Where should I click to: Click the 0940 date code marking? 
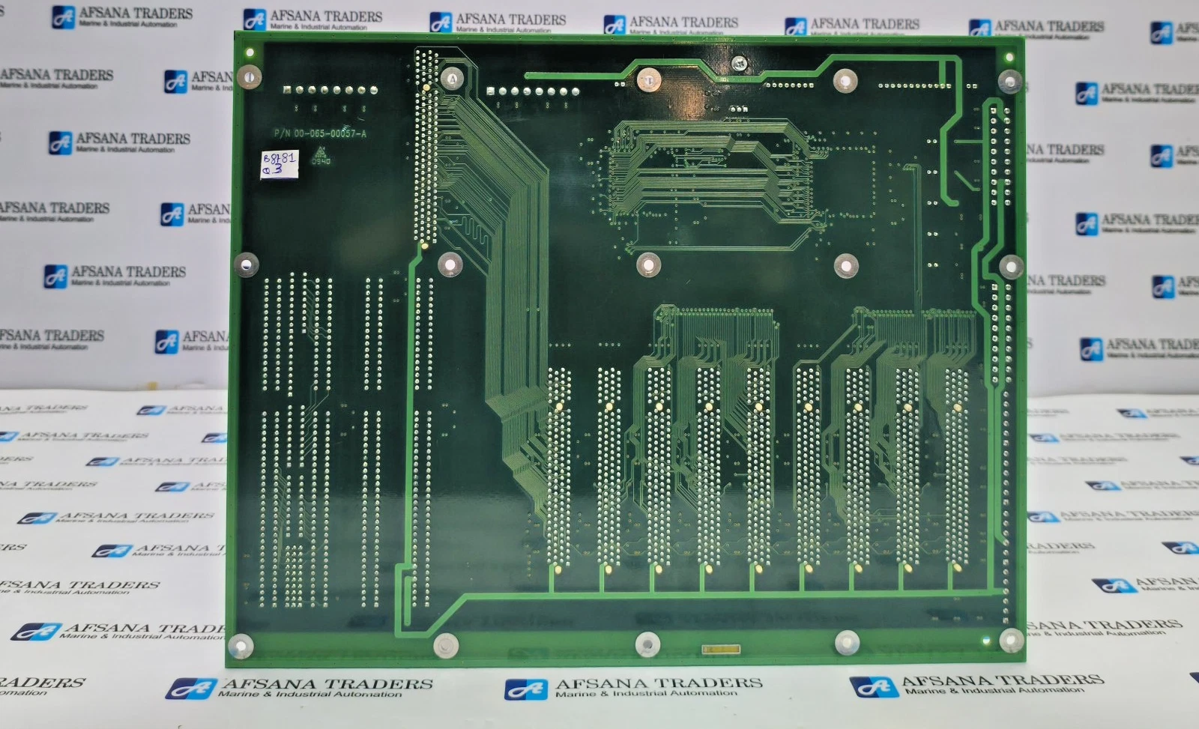click(x=321, y=161)
